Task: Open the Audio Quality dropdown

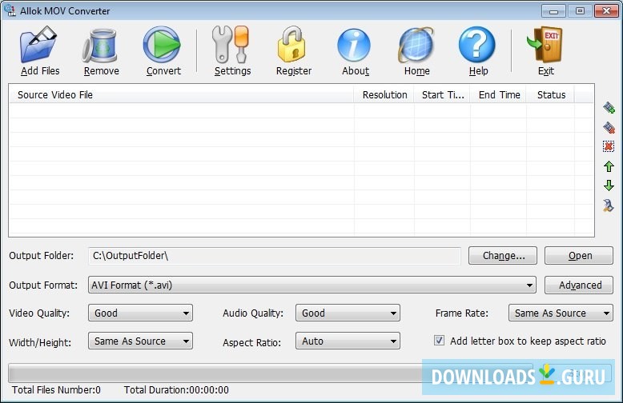Action: coord(348,313)
